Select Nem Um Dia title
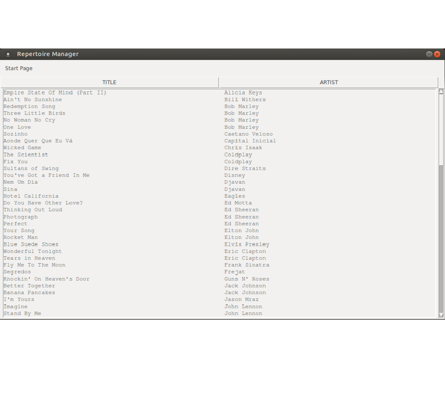 coord(20,182)
